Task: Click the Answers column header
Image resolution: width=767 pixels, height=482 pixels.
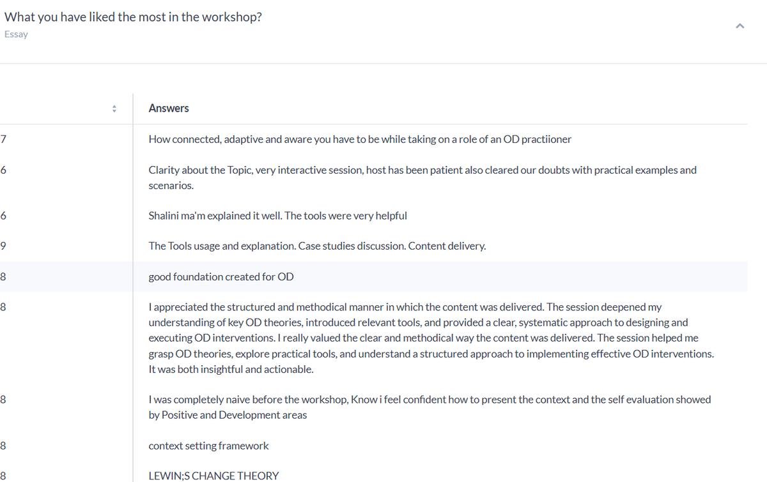Action: coord(169,109)
